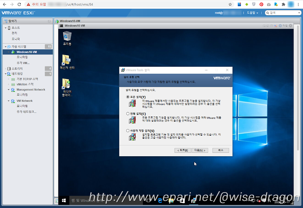Click the Pinterest extension icon
The image size is (303, 208).
click(261, 5)
